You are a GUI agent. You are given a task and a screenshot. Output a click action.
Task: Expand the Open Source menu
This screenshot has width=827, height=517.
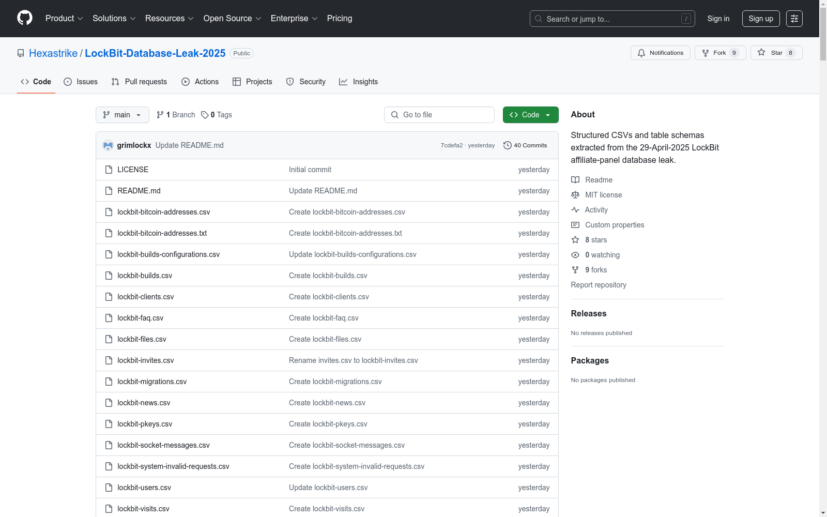click(x=233, y=19)
